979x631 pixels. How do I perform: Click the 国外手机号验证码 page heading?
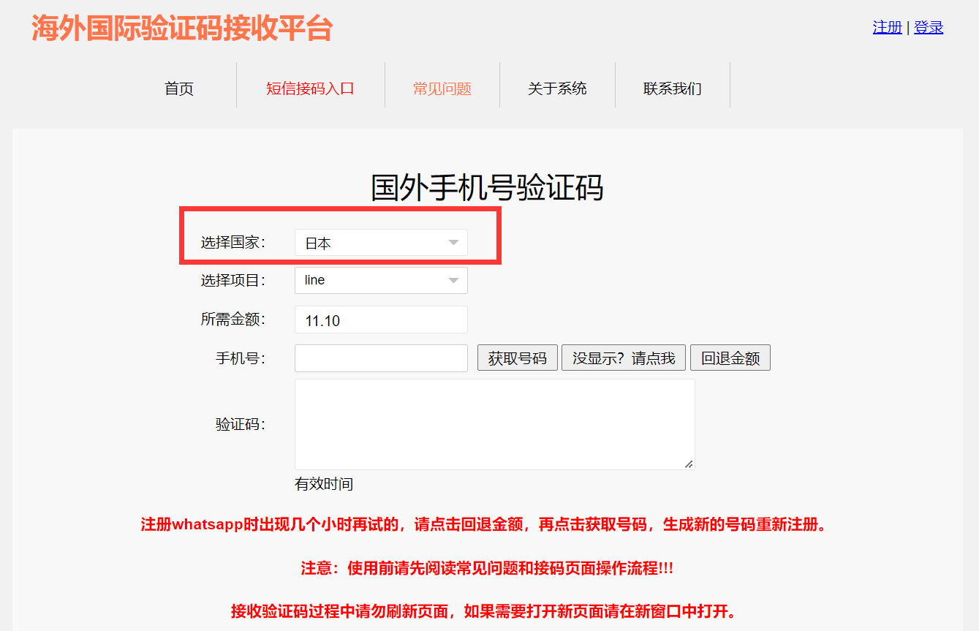point(487,187)
